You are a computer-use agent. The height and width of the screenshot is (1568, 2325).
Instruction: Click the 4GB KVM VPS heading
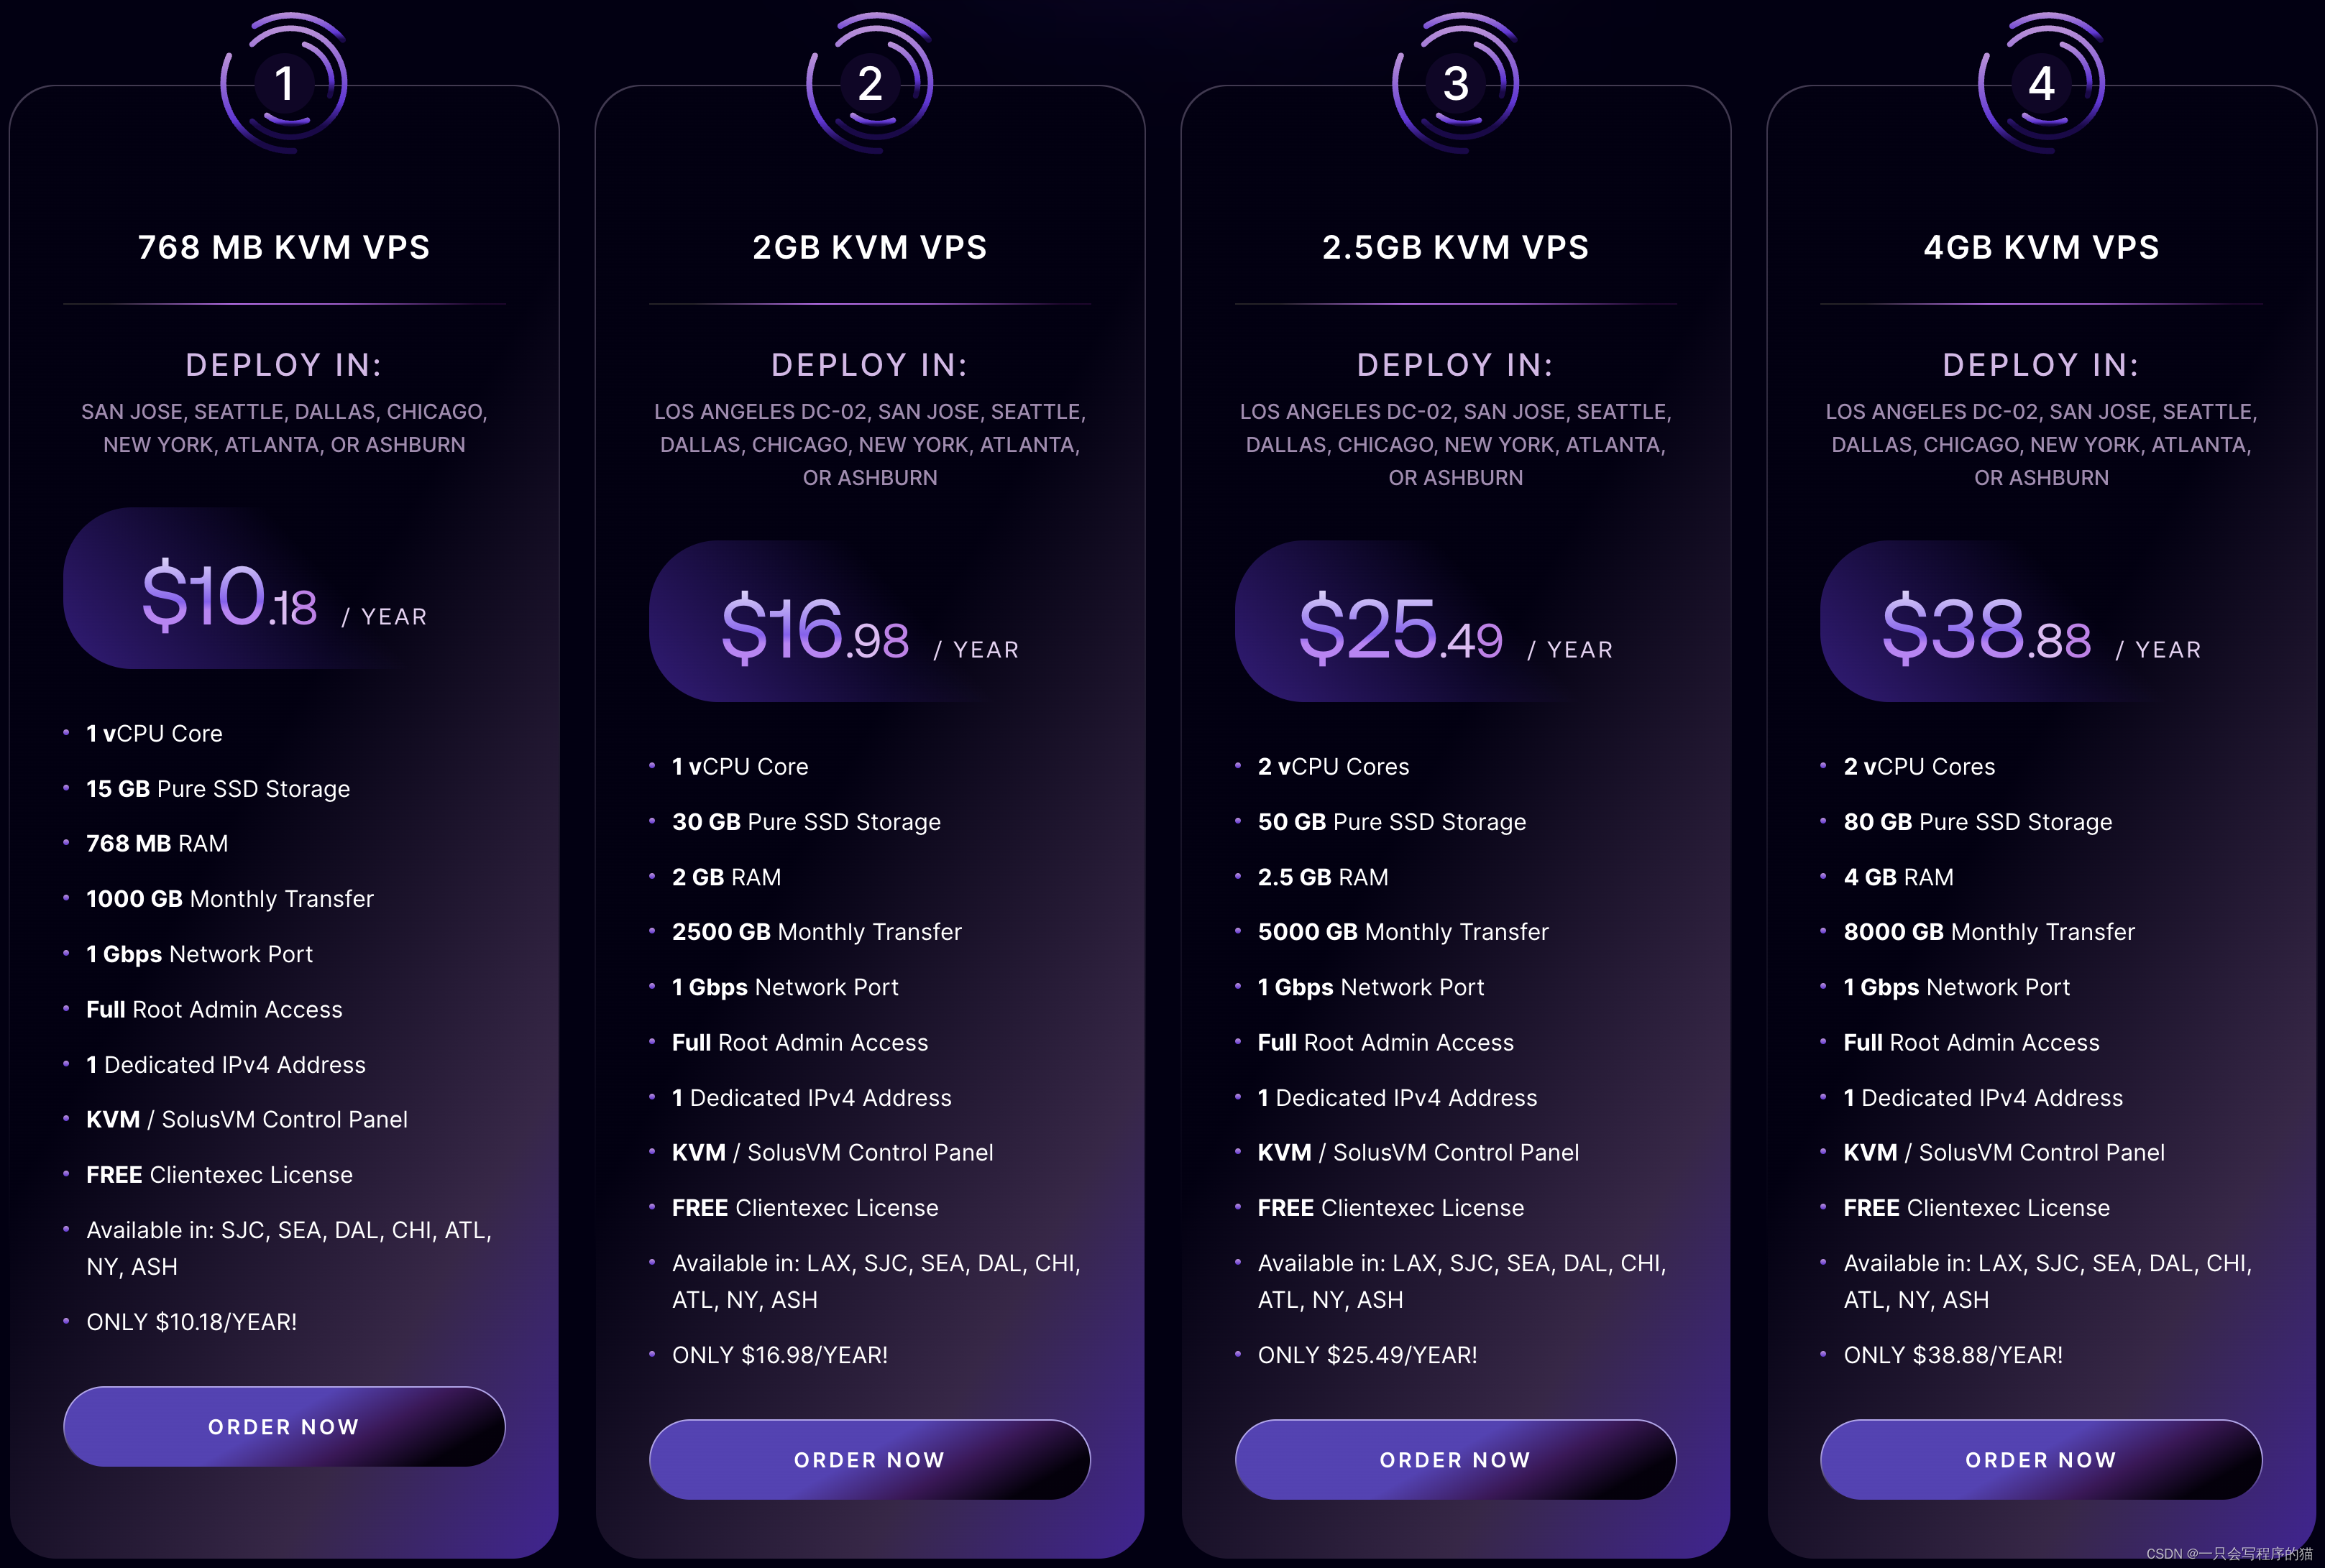2042,247
